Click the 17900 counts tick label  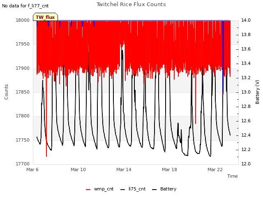coord(23,69)
